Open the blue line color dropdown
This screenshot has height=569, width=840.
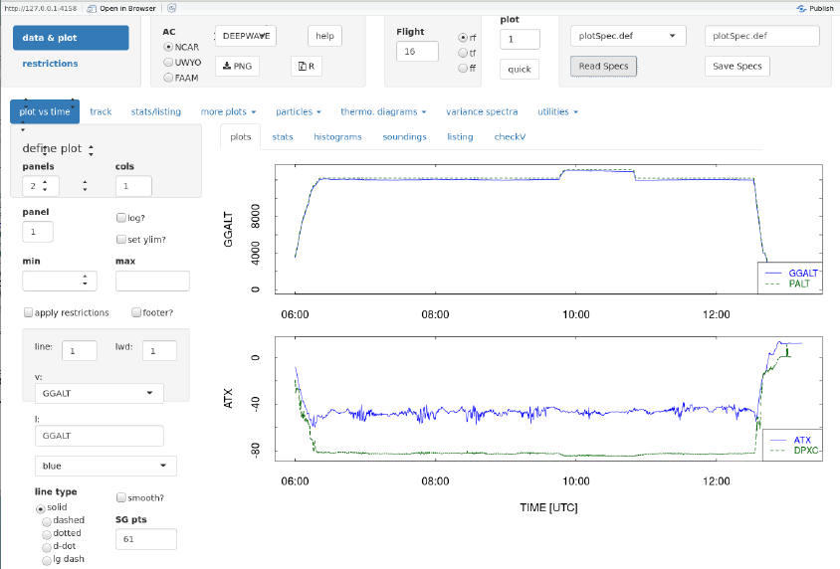click(x=105, y=466)
